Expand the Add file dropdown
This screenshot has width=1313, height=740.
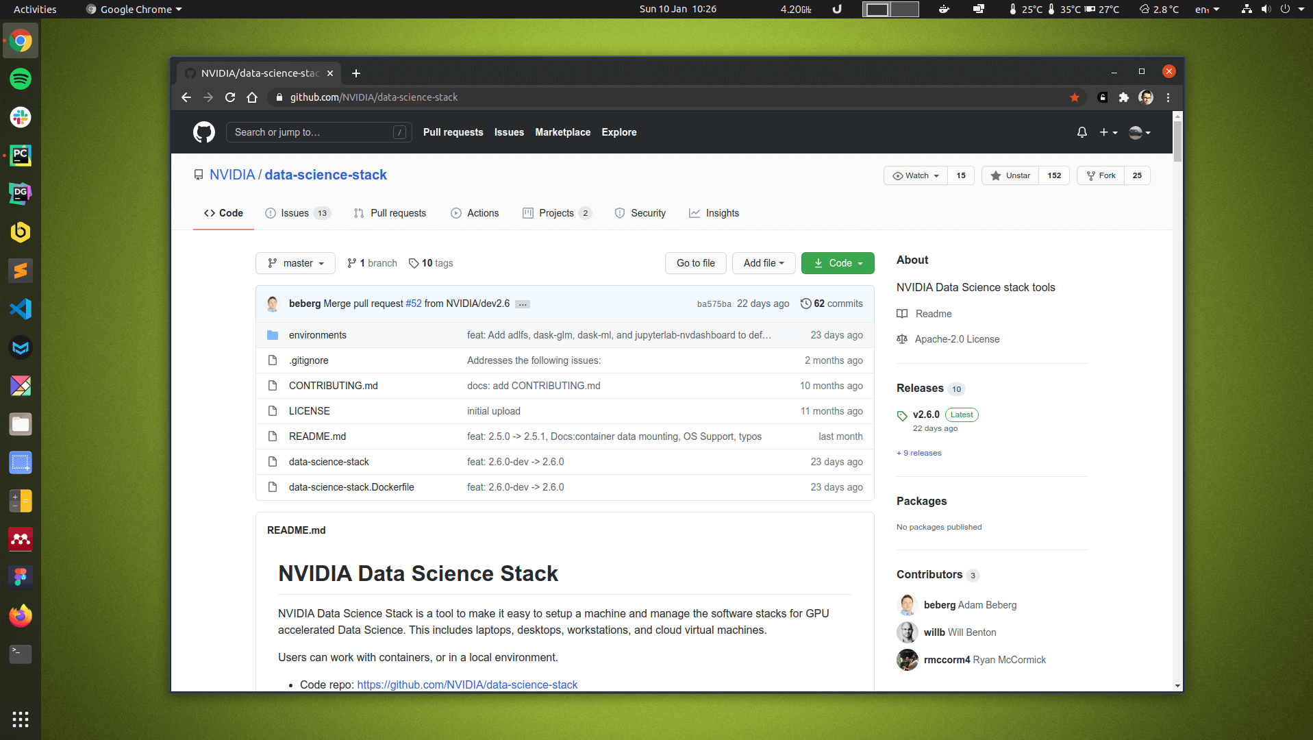point(764,263)
